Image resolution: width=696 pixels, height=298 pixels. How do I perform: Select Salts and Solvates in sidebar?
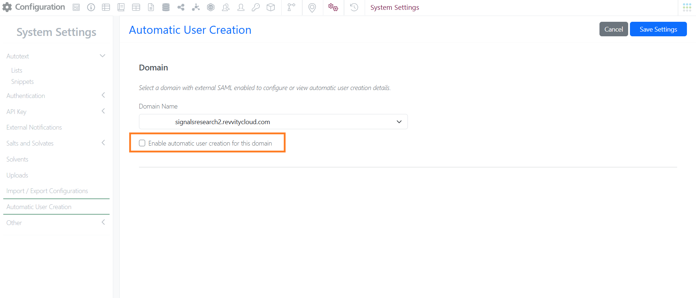click(x=30, y=143)
